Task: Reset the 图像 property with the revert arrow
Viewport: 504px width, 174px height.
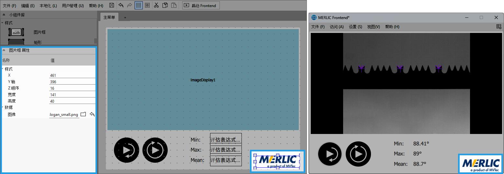Action: 92,114
